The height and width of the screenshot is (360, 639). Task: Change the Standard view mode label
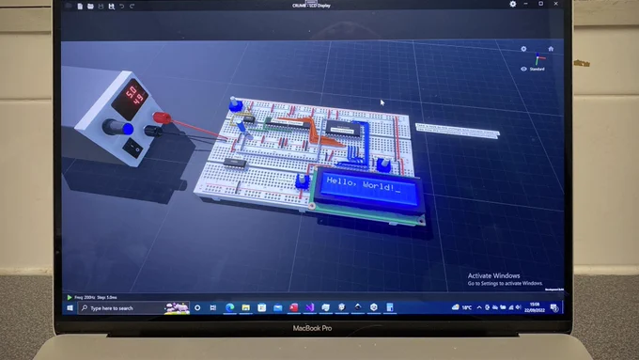tap(538, 69)
